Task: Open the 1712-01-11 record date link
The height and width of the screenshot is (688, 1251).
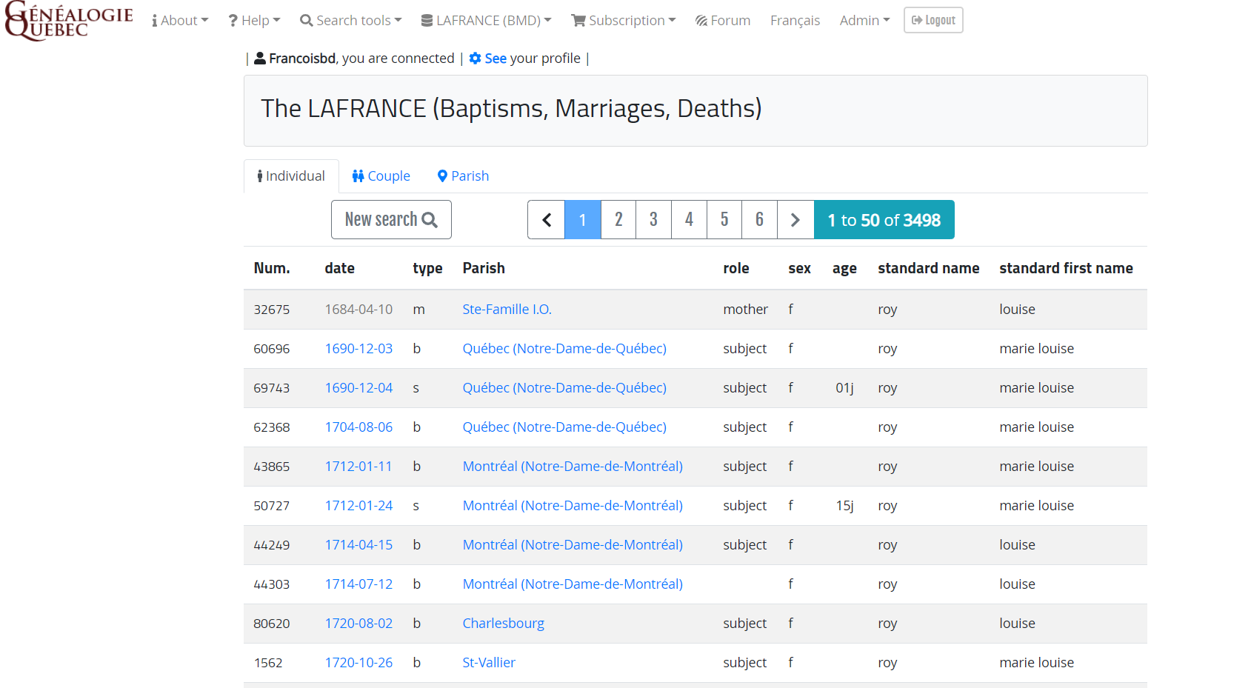Action: tap(358, 467)
